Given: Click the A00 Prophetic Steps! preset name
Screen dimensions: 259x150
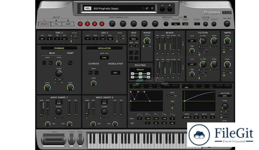Looking at the screenshot, I should tap(106, 8).
